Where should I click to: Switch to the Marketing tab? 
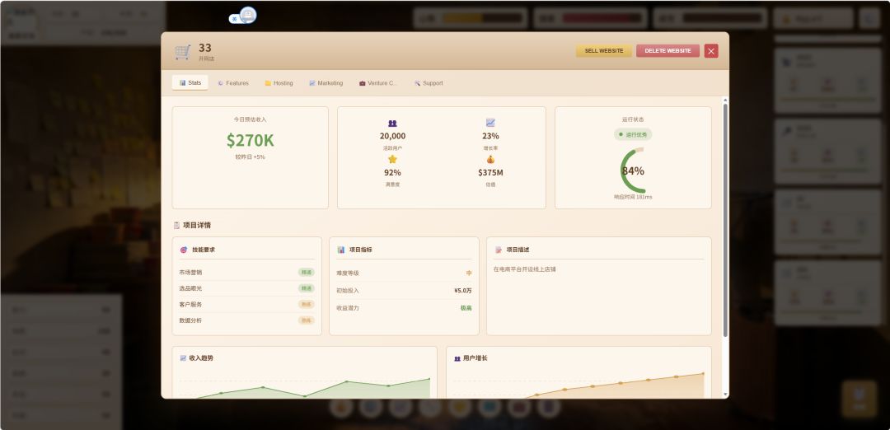[x=326, y=83]
